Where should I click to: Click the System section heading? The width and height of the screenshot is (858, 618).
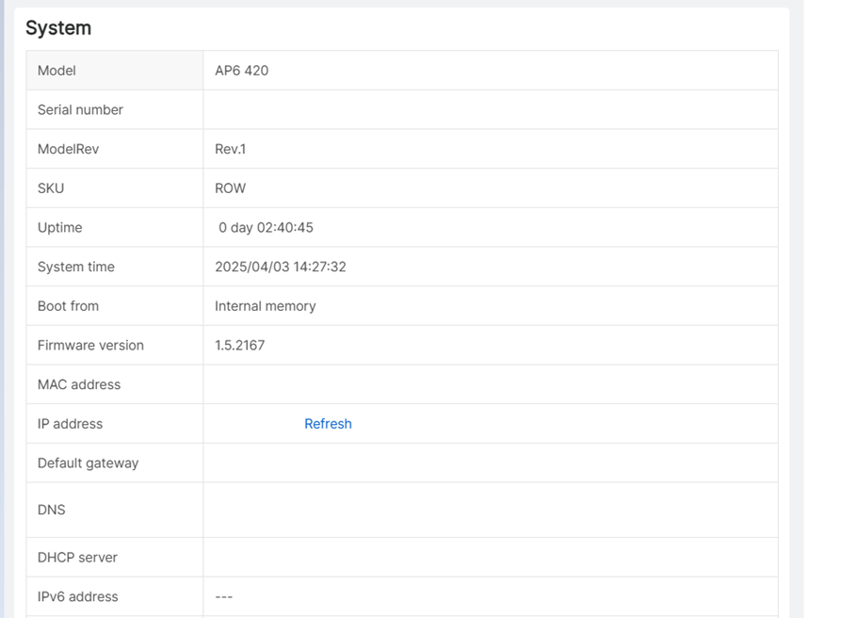(x=58, y=28)
